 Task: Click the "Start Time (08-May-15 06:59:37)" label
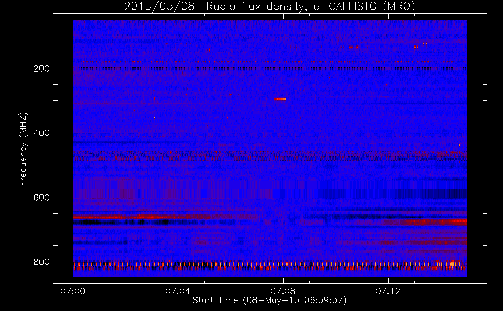pyautogui.click(x=270, y=300)
